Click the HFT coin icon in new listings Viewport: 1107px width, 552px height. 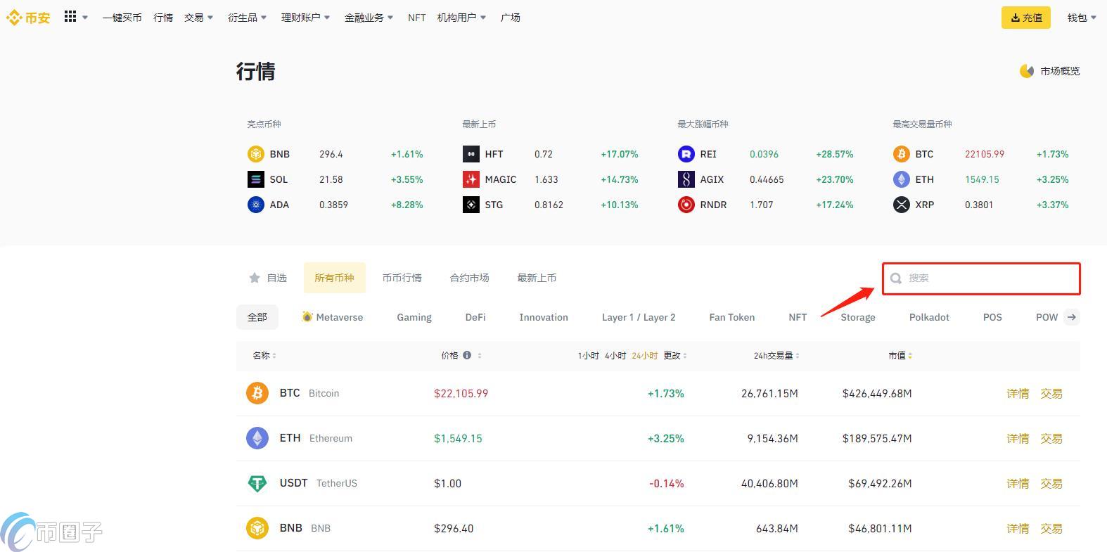471,154
